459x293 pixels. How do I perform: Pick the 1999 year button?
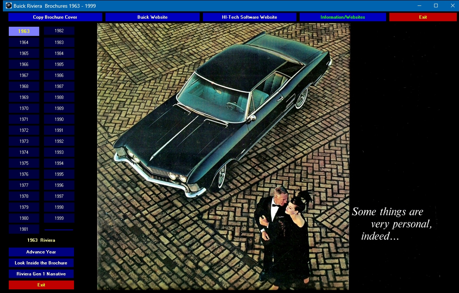[x=59, y=218]
